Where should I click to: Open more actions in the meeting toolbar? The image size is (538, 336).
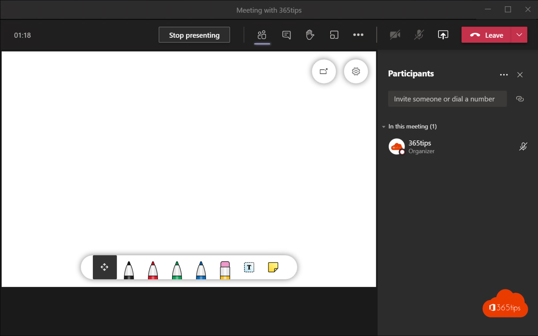[358, 35]
